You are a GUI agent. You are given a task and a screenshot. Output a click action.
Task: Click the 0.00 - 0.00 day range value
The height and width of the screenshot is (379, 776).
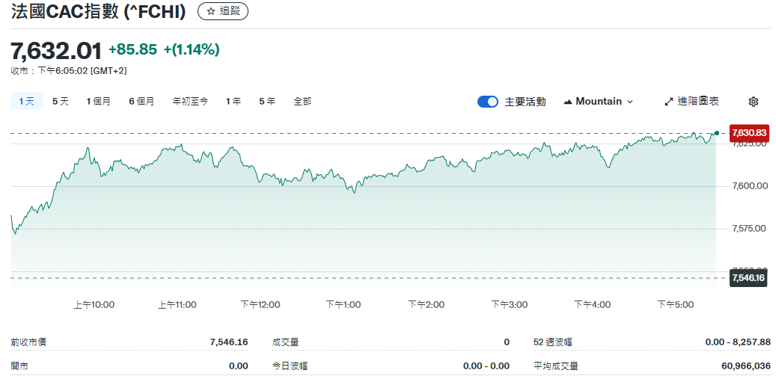tap(486, 366)
